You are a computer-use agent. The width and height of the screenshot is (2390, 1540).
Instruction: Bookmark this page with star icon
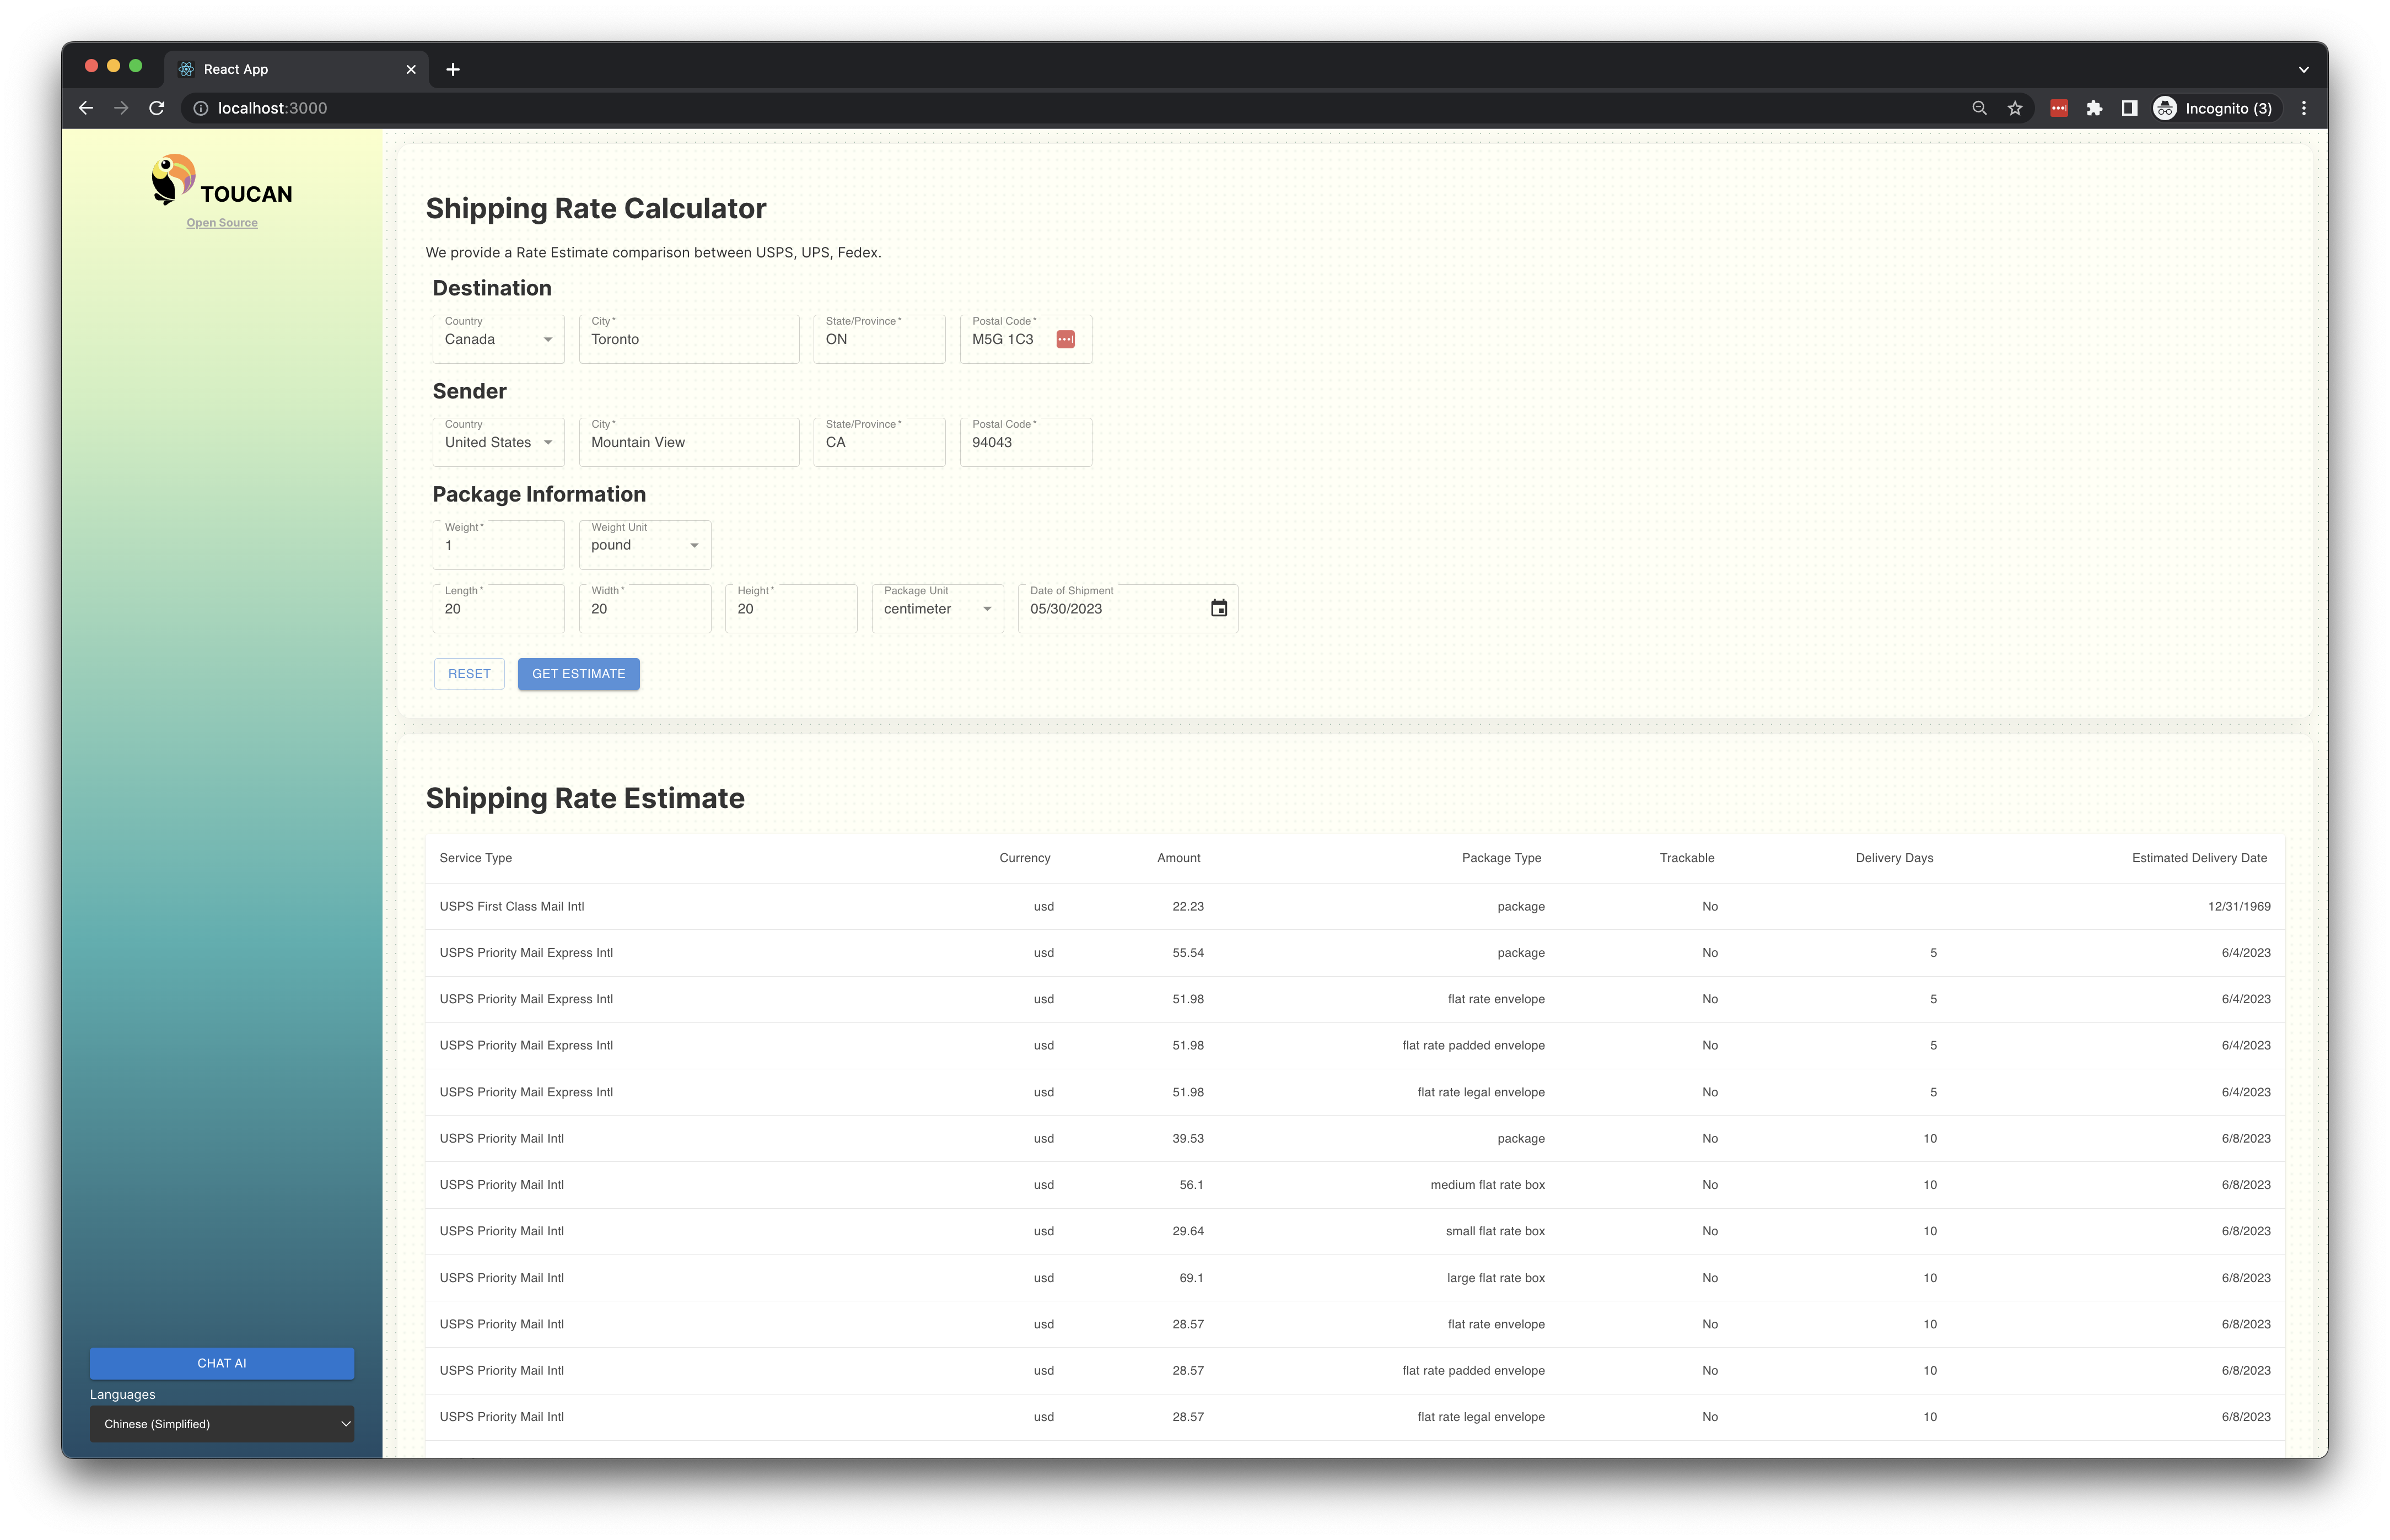(2014, 108)
